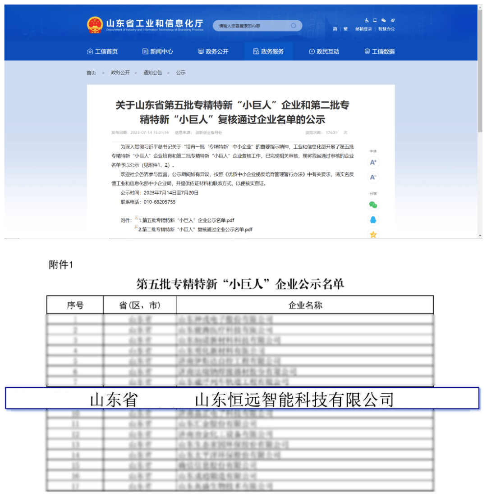Click the 分享 label above share icons
This screenshot has width=487, height=496.
pyautogui.click(x=373, y=194)
